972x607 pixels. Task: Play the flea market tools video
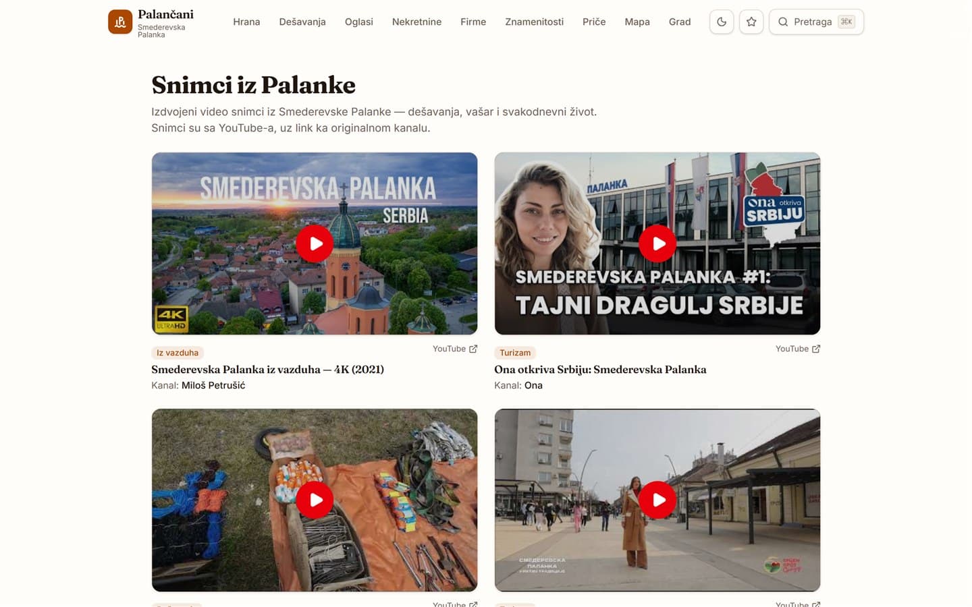coord(315,500)
